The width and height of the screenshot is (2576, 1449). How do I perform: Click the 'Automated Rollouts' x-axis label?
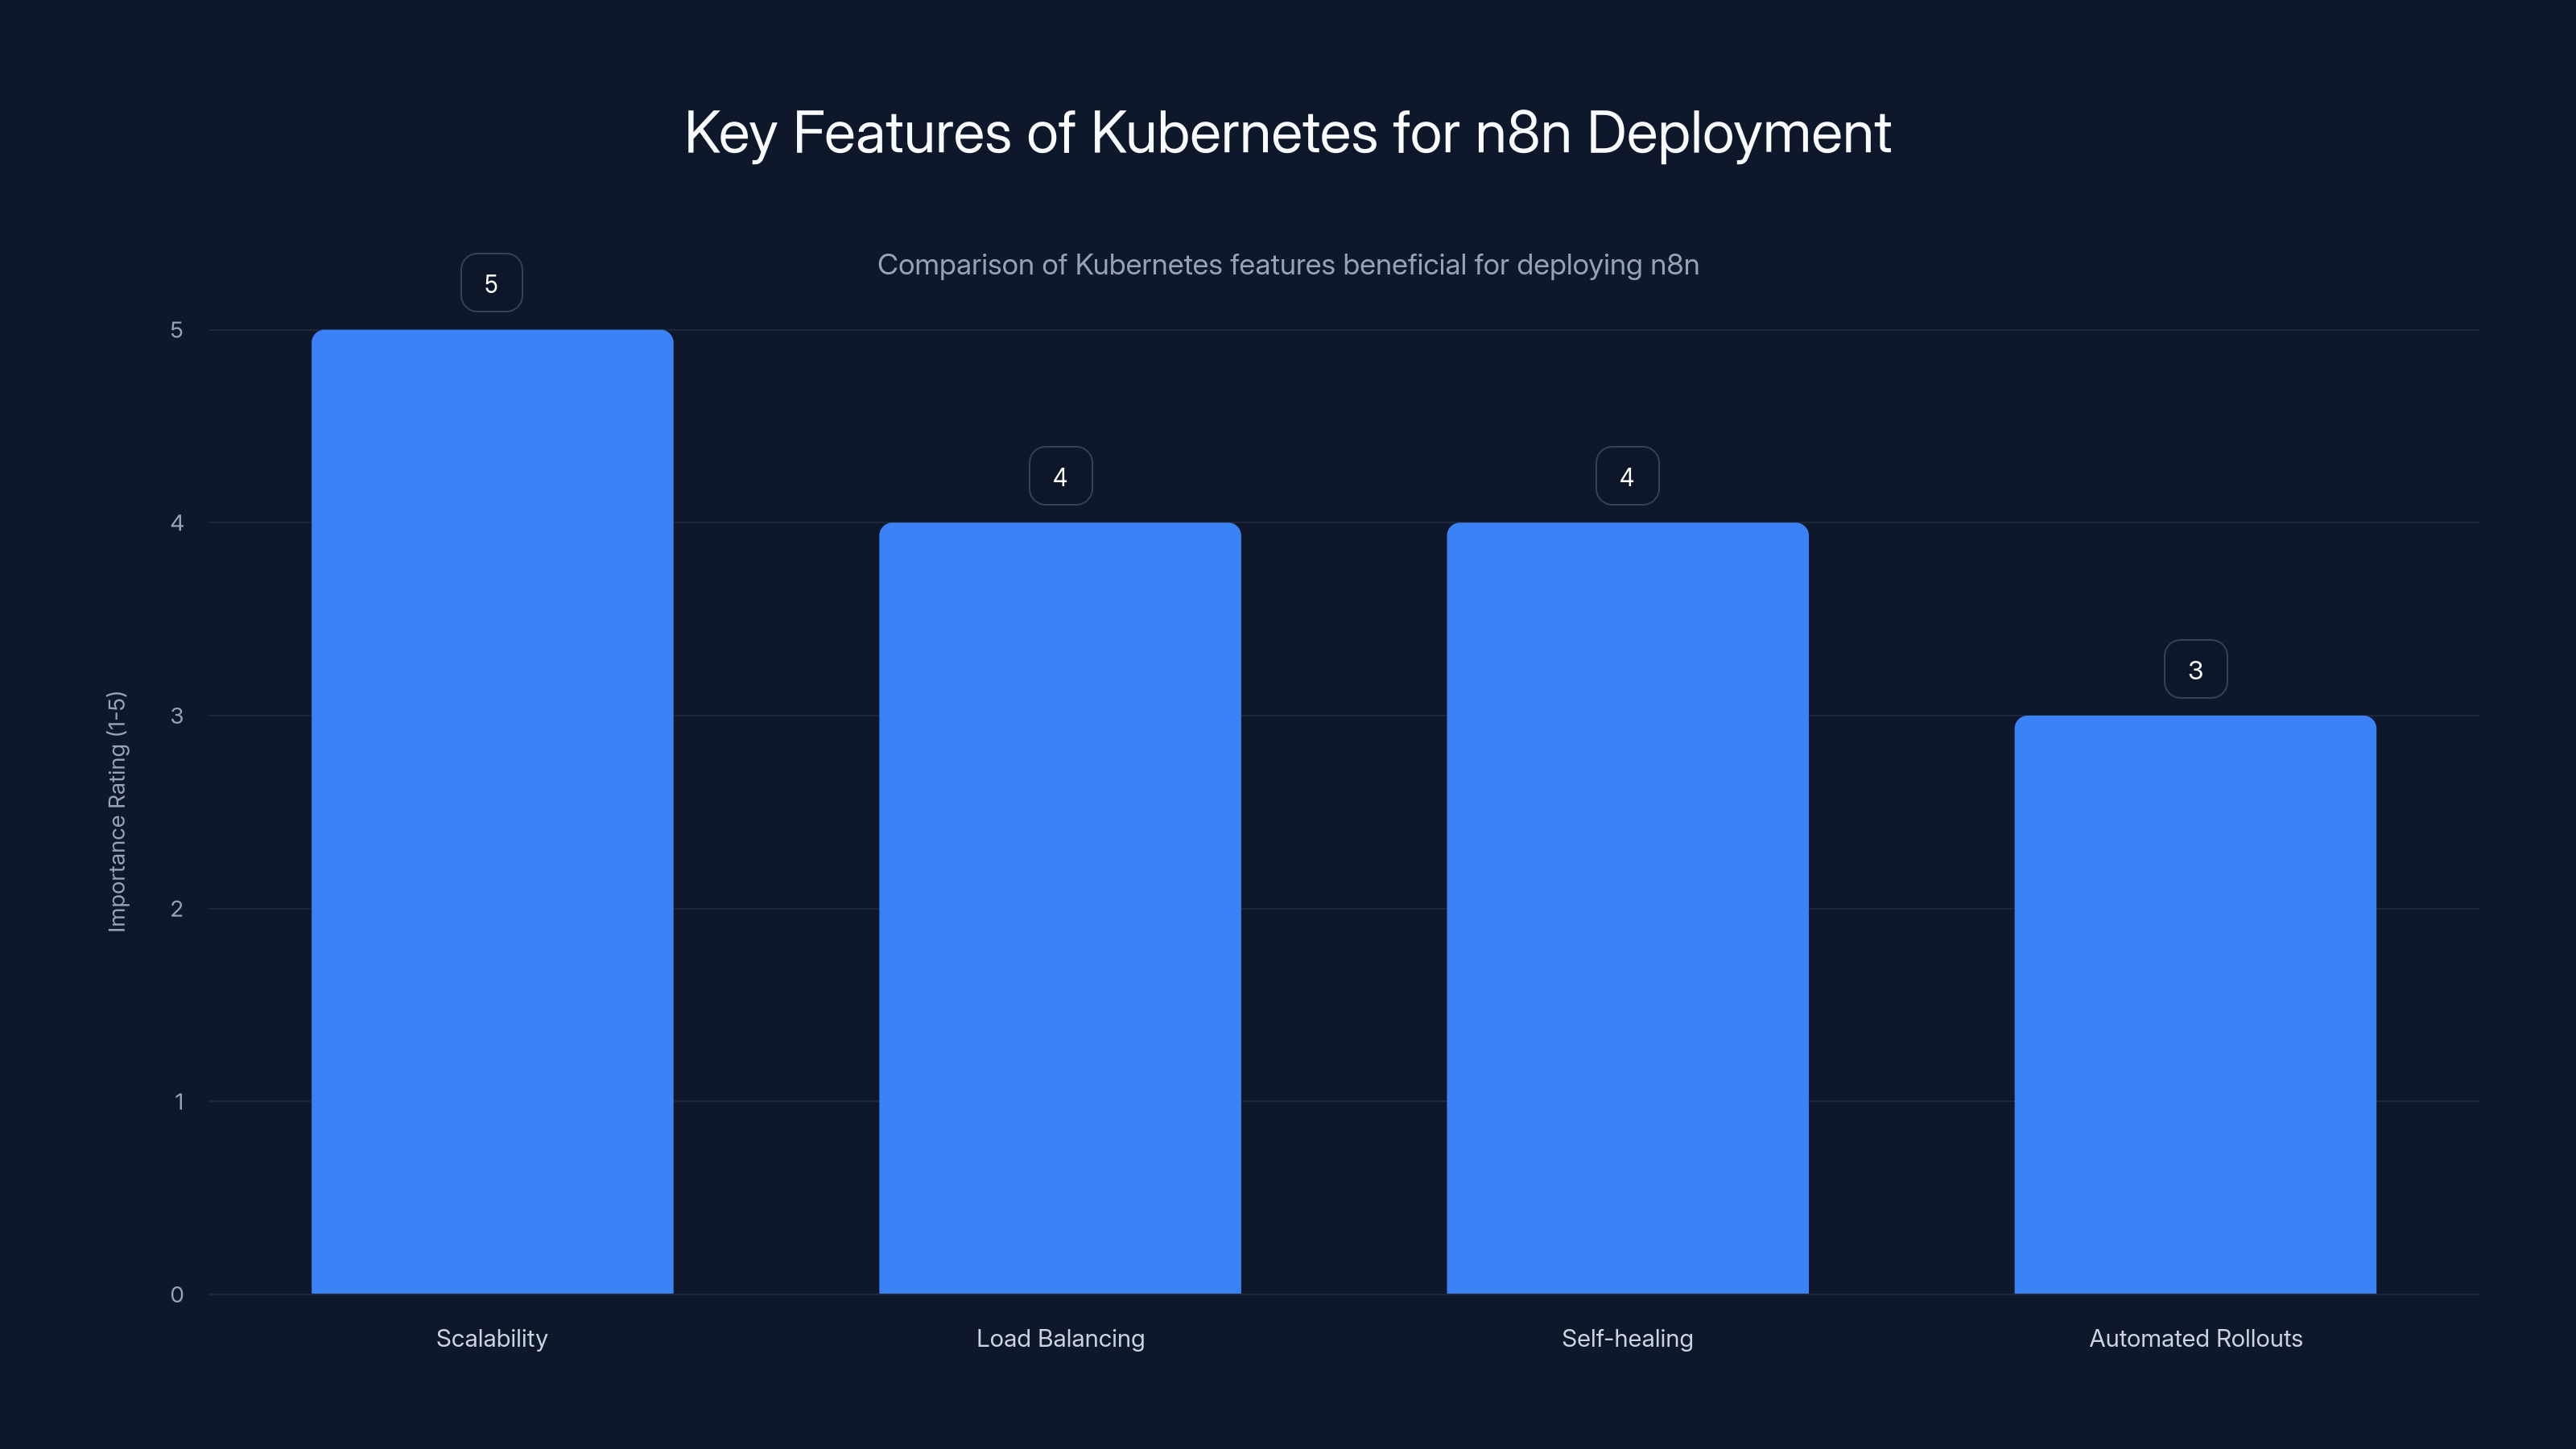point(2195,1338)
